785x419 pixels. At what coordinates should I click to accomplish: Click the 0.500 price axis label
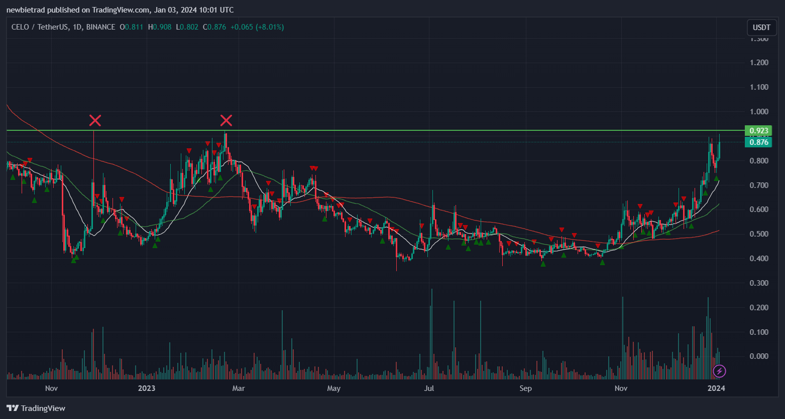[x=758, y=234]
